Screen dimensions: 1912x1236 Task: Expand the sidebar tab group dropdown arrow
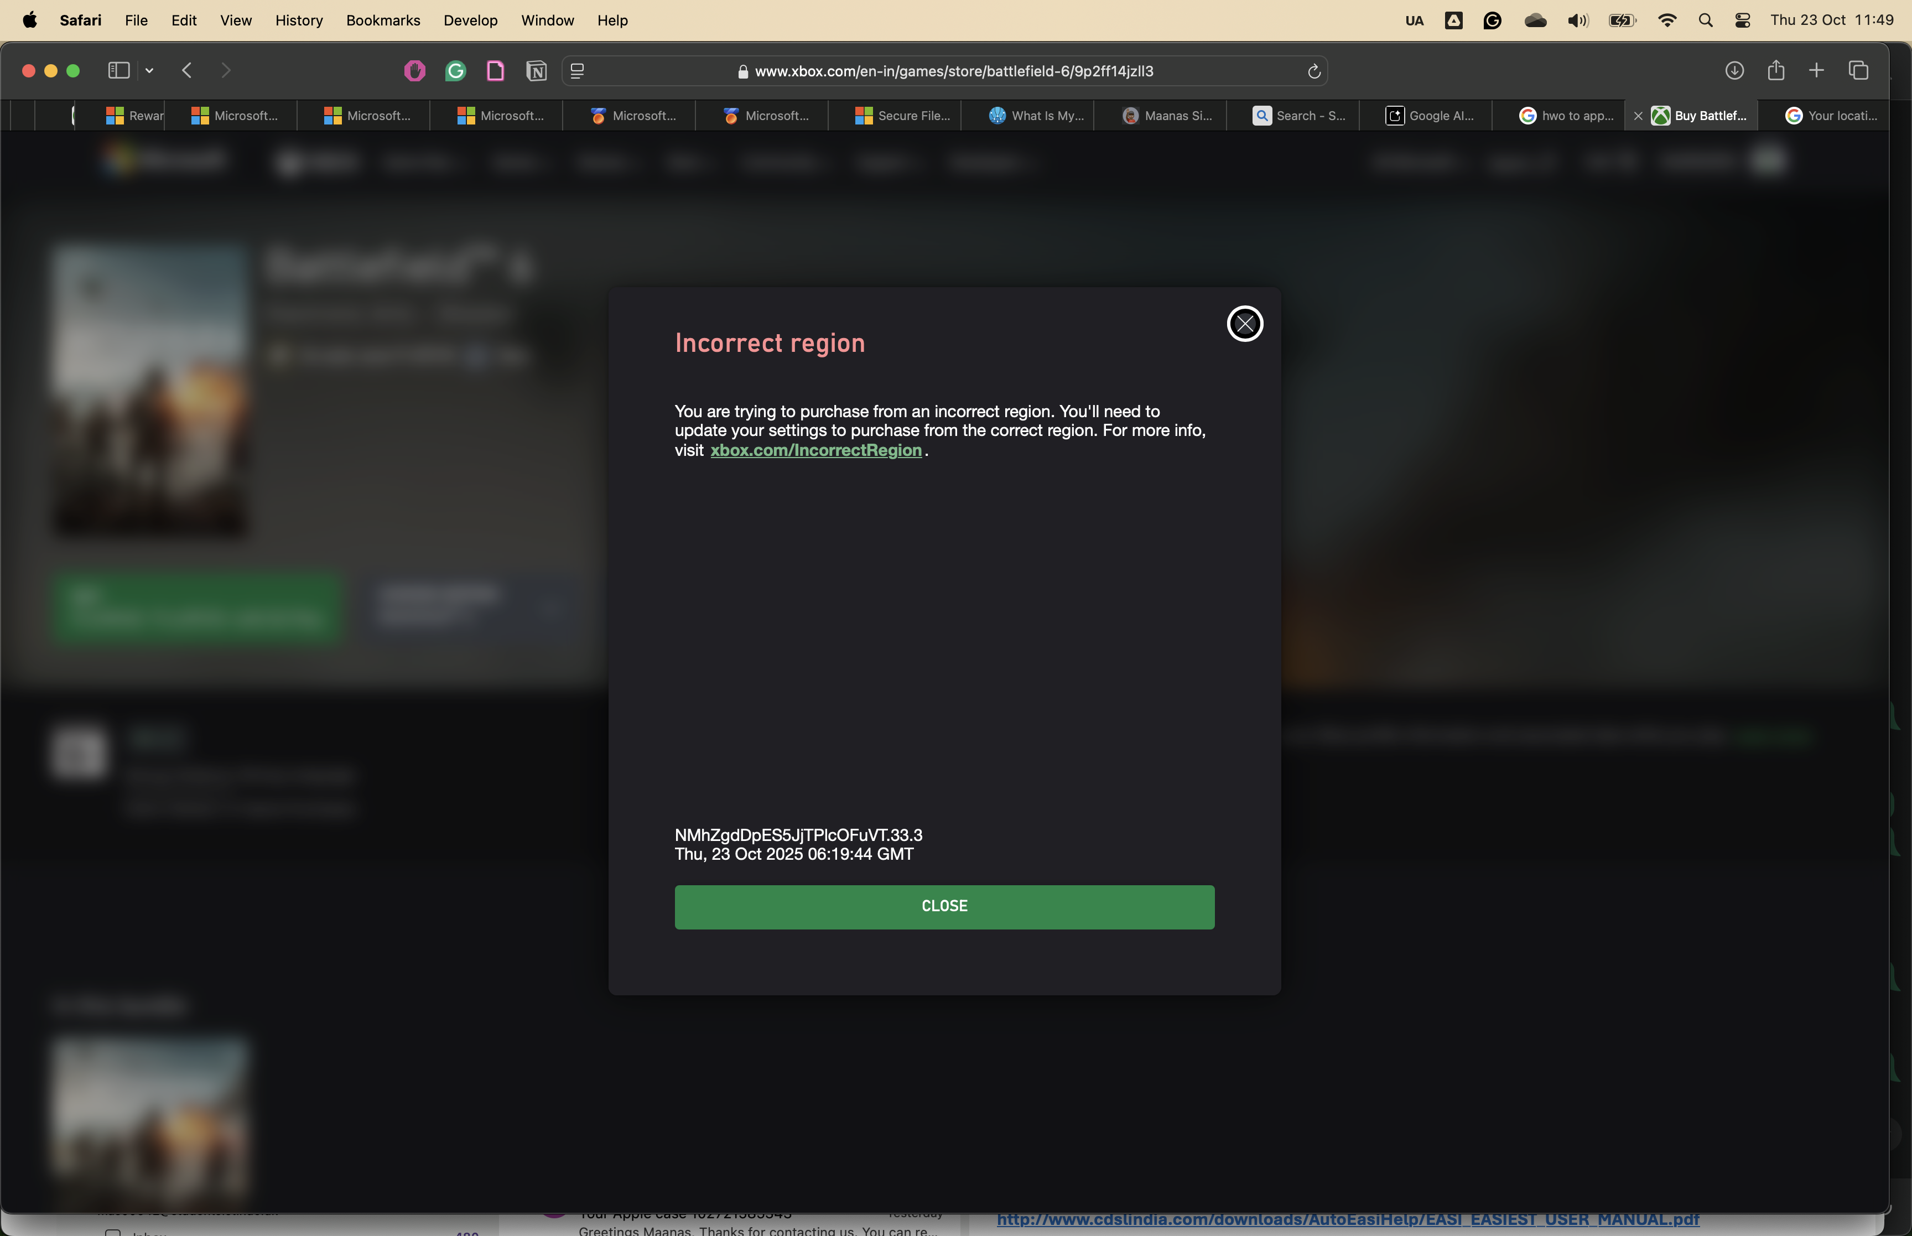(149, 71)
